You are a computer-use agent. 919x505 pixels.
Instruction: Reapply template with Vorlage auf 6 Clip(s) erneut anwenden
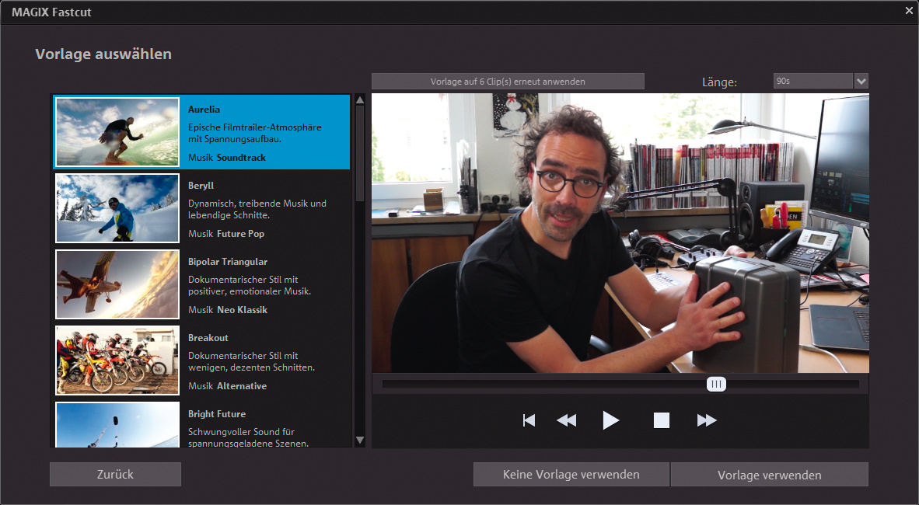coord(508,82)
